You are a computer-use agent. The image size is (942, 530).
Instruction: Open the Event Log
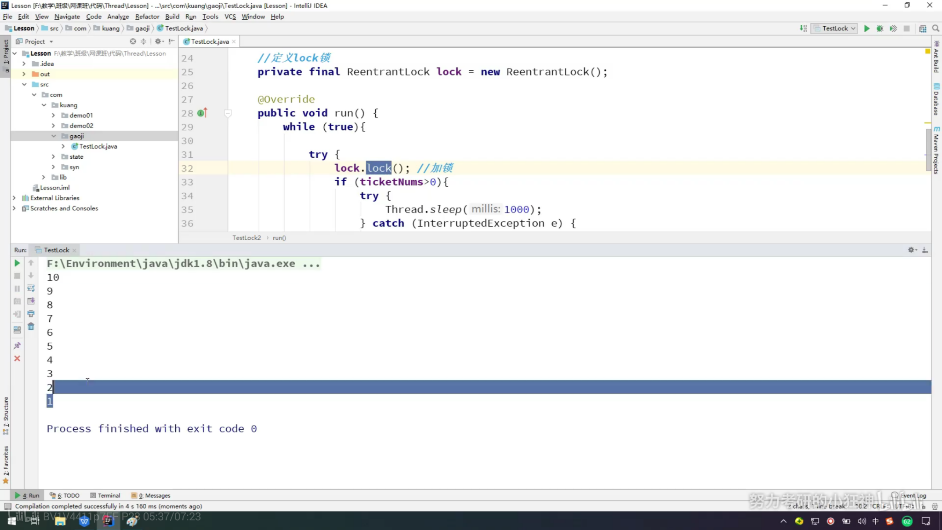pos(909,495)
